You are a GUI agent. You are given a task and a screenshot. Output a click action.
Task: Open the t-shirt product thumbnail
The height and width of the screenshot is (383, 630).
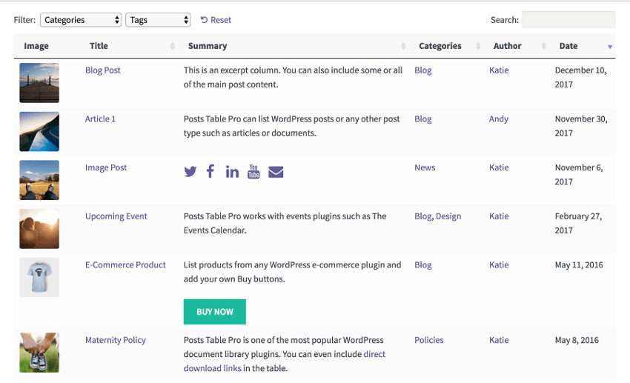[x=39, y=277]
